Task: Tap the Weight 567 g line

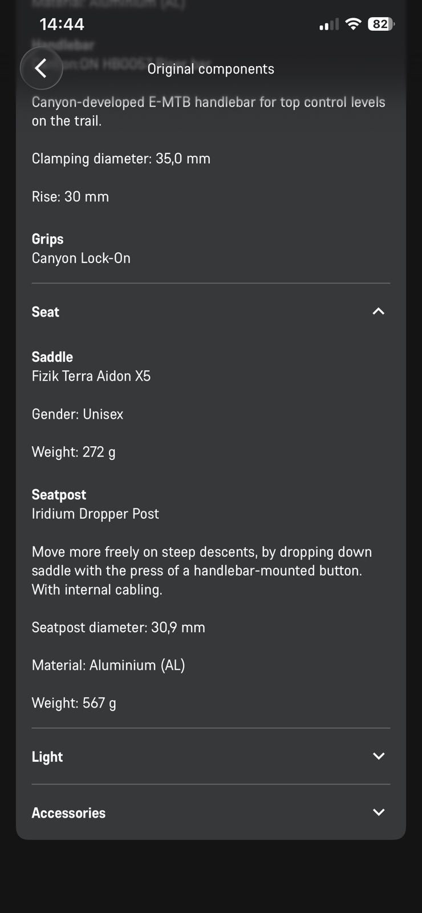Action: [x=74, y=703]
